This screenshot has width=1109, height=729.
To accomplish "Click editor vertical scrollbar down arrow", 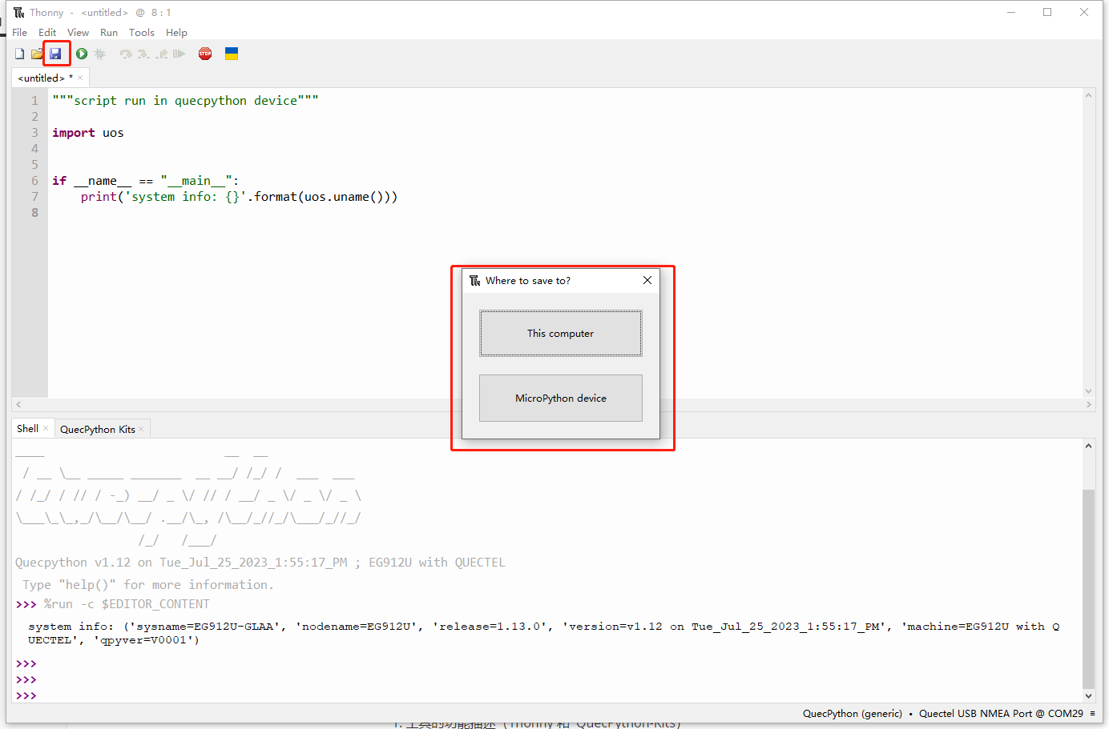I will point(1088,391).
